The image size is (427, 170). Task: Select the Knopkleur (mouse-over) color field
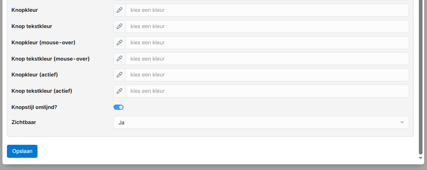coord(267,43)
